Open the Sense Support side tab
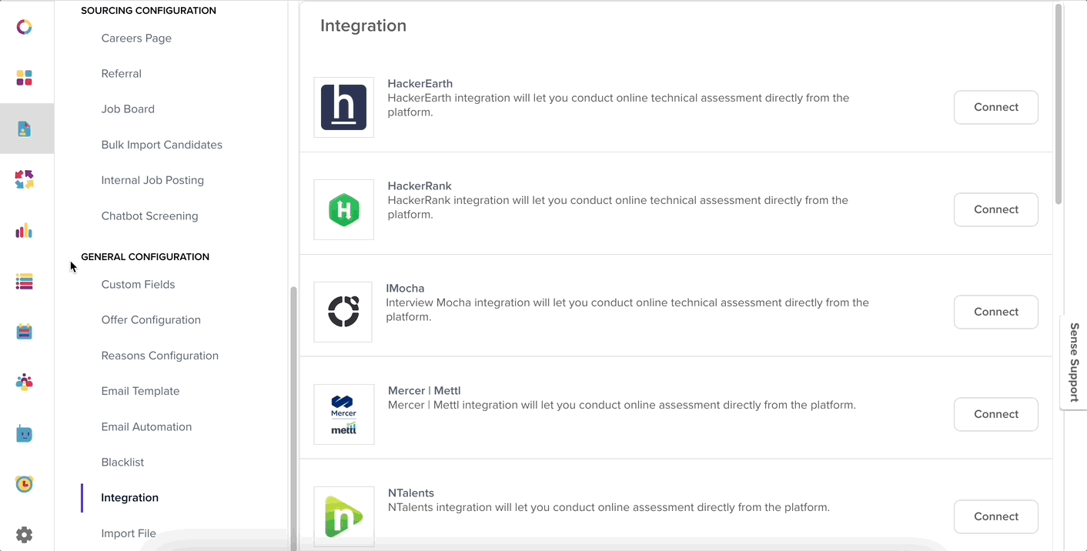Image resolution: width=1087 pixels, height=551 pixels. (x=1072, y=362)
